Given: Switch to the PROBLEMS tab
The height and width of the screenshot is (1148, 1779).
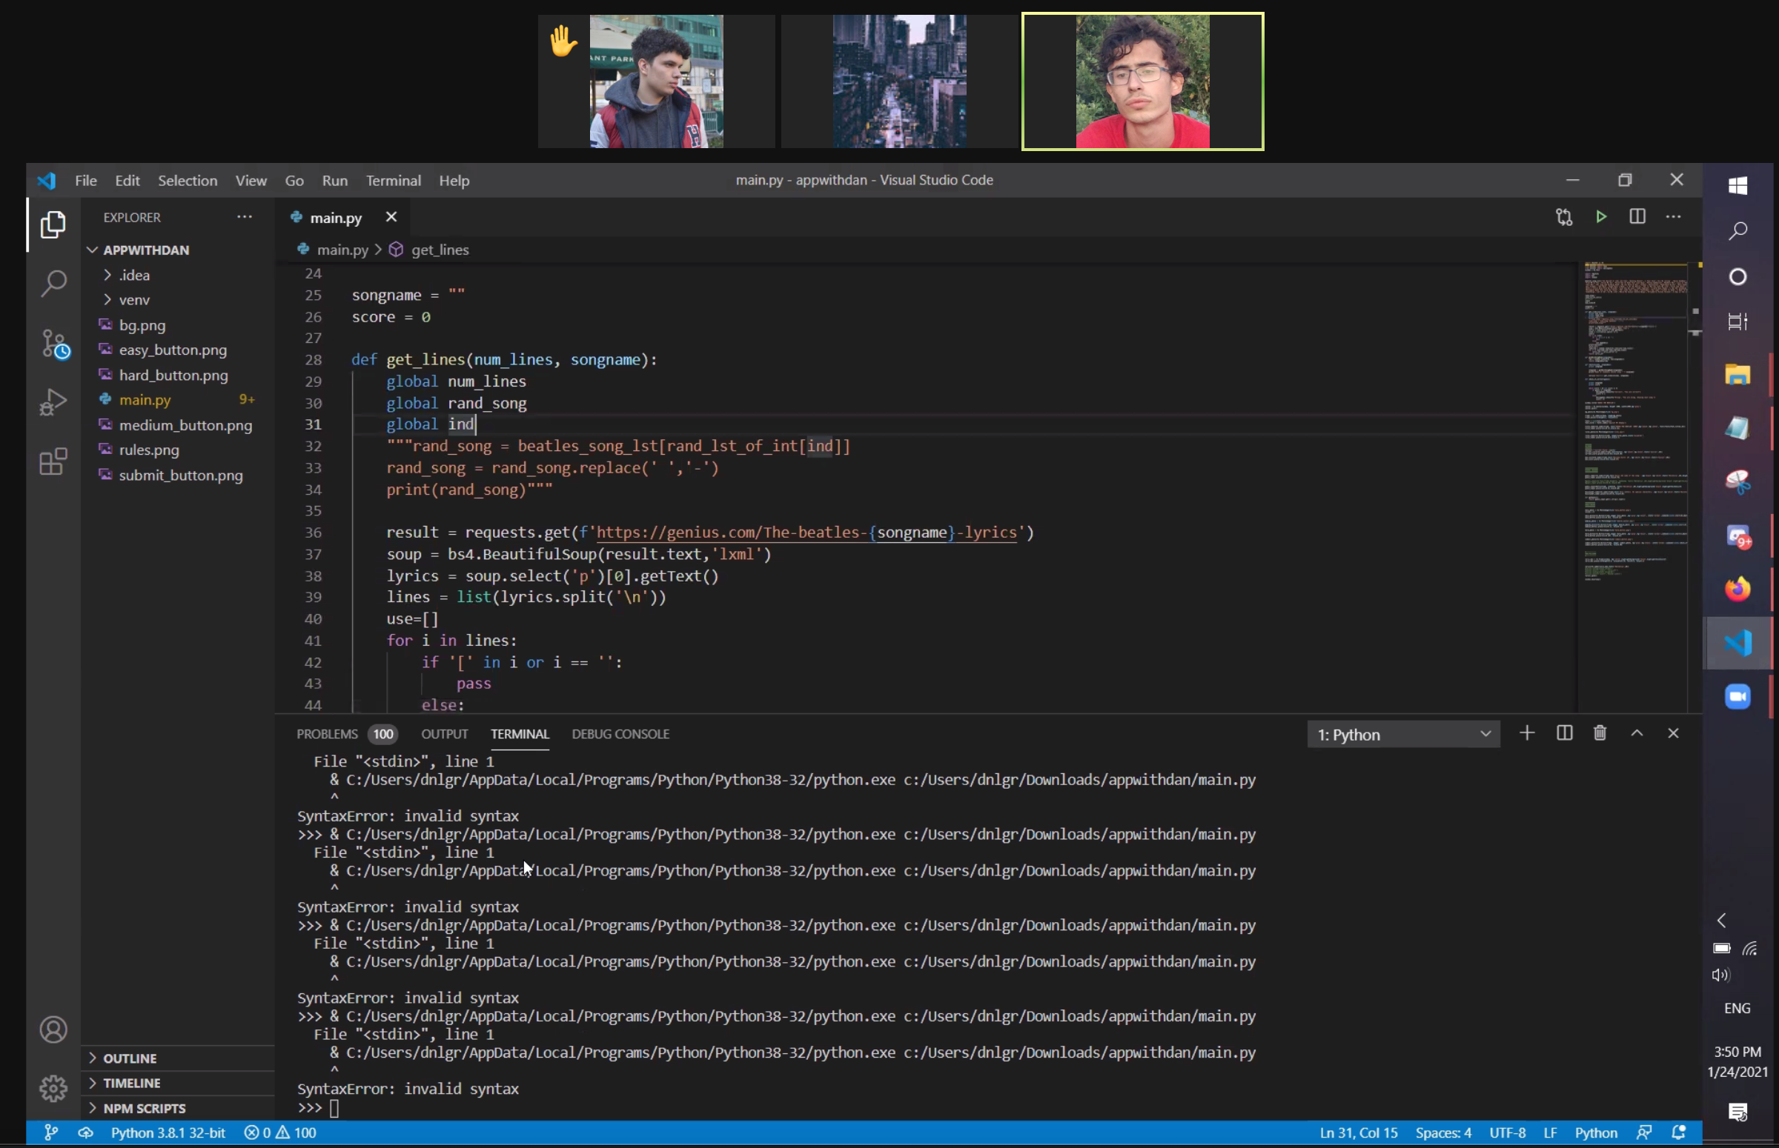Looking at the screenshot, I should tap(327, 733).
